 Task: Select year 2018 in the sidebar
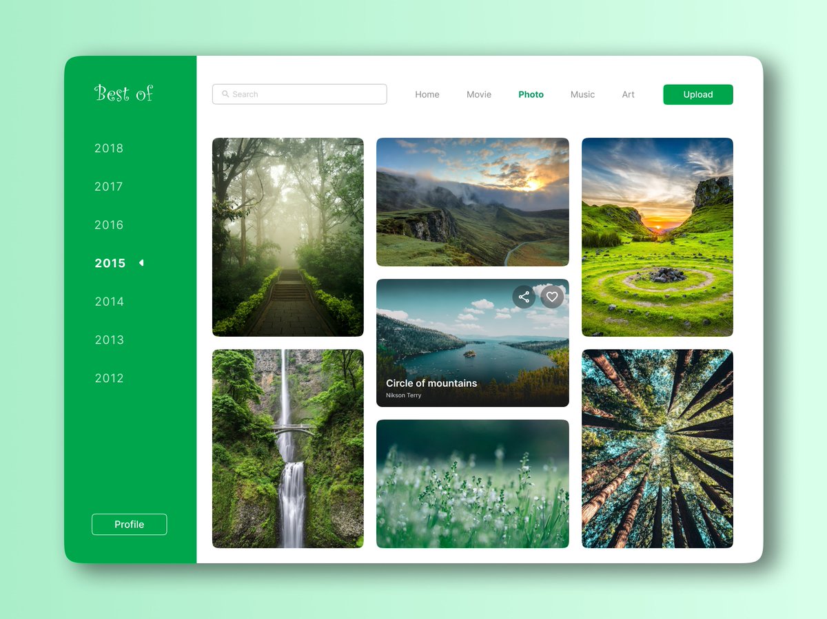tap(109, 148)
